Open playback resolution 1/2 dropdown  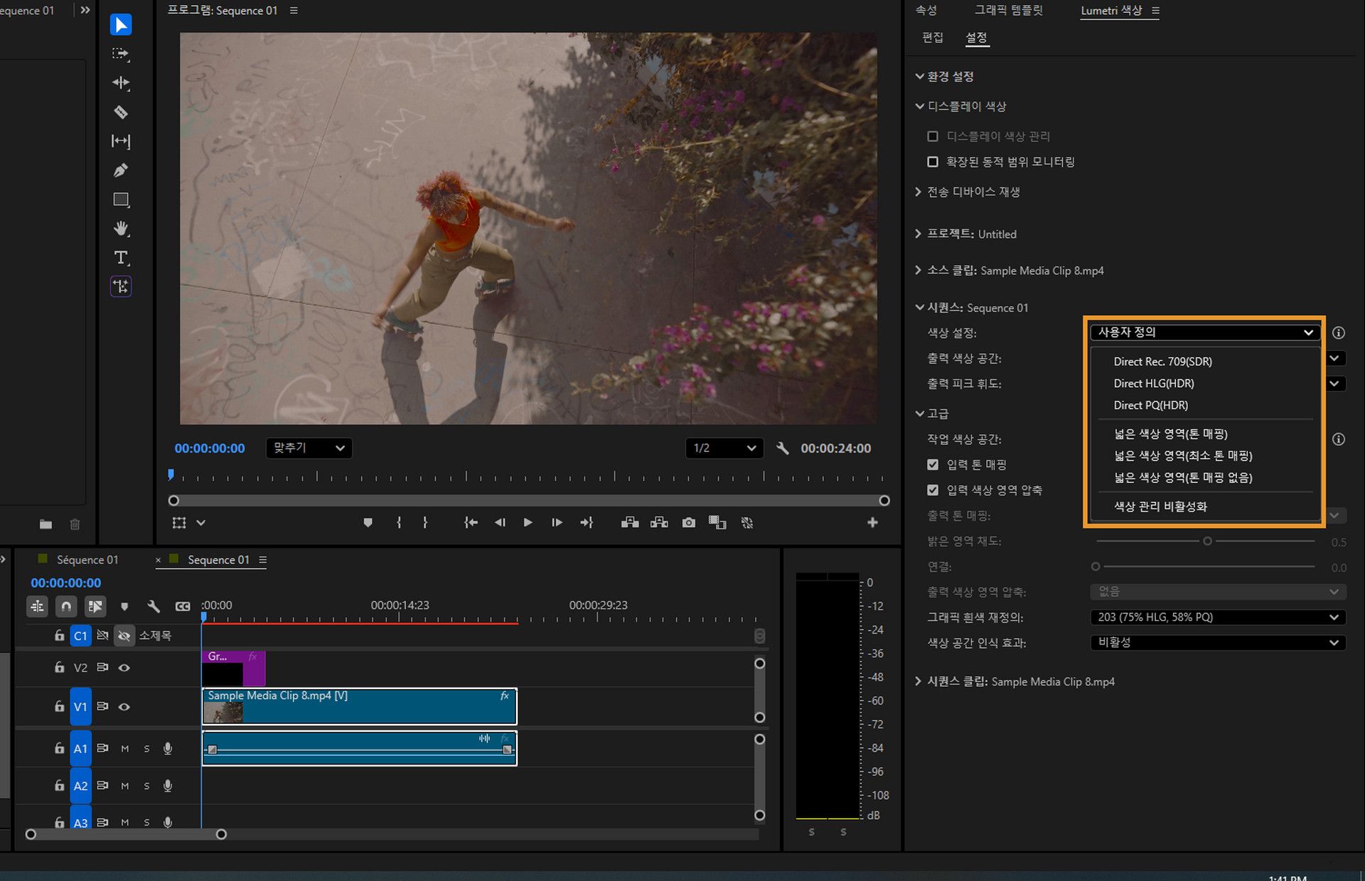pos(724,448)
